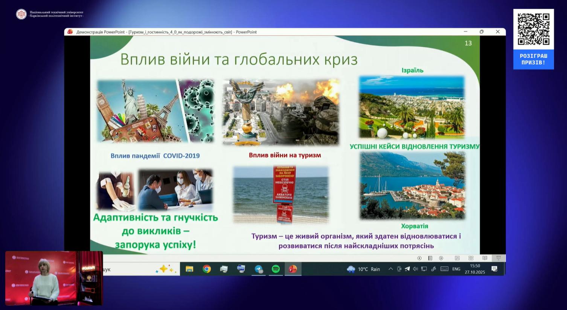
Task: Expand hidden system tray icons chevron
Action: 390,269
